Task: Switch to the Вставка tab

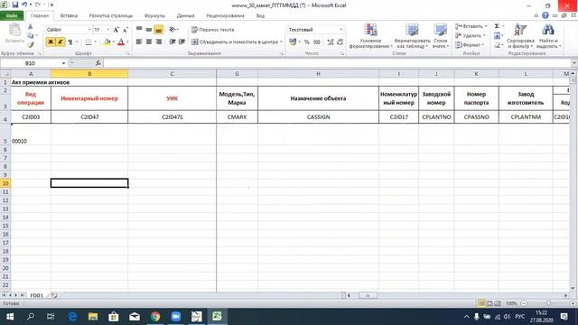Action: [x=69, y=16]
